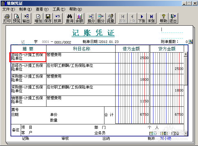Click voucher number 0001 field
Screen dimensions: 198x146
click(46, 42)
